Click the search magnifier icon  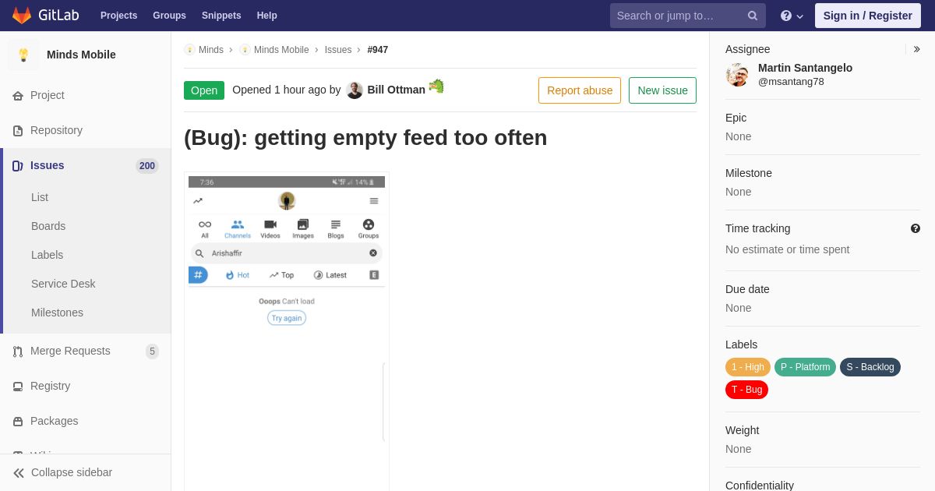[753, 16]
